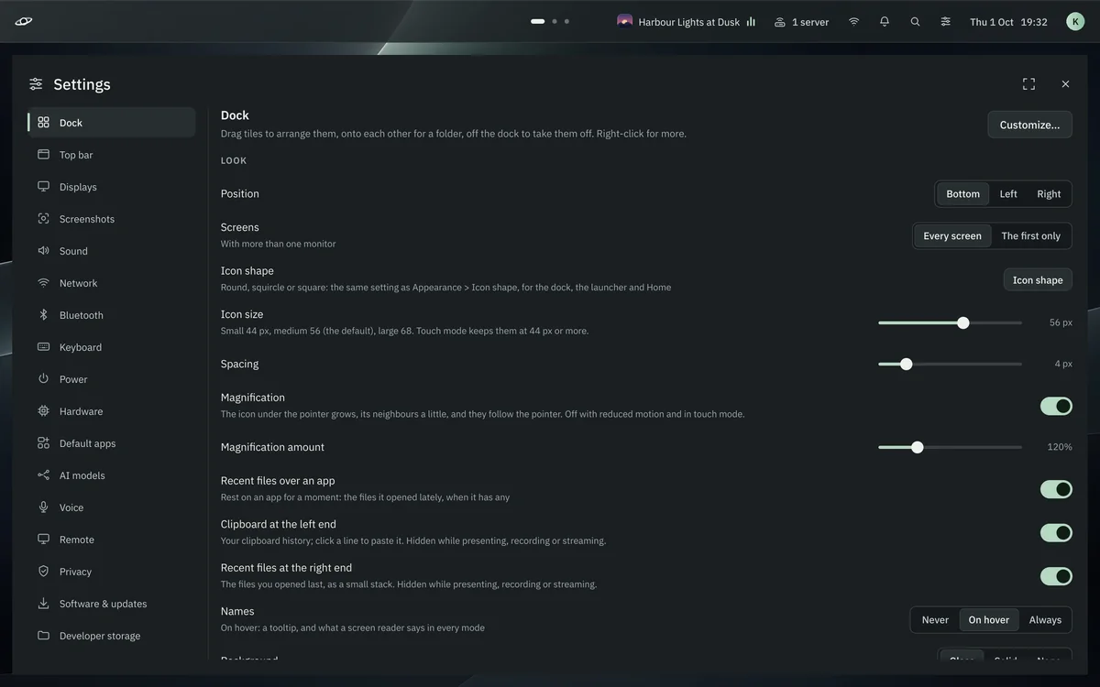The image size is (1100, 687).
Task: Click the Hardware chip icon
Action: pyautogui.click(x=43, y=411)
